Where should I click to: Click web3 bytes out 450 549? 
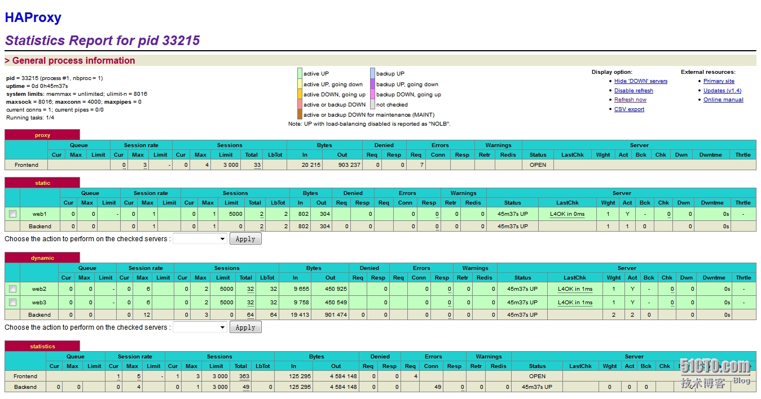pos(335,303)
